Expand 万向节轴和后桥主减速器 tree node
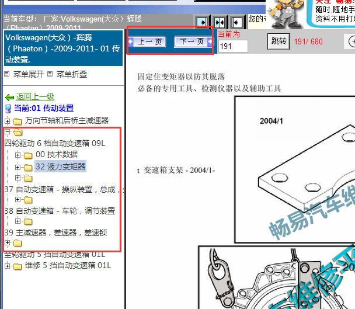 (7, 121)
